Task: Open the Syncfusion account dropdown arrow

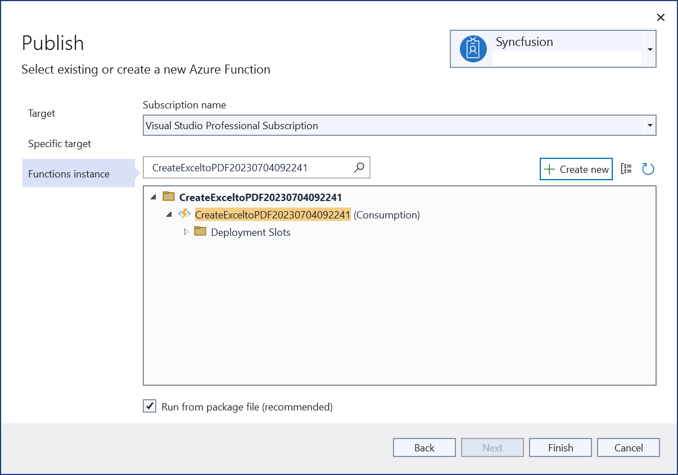Action: pyautogui.click(x=650, y=49)
